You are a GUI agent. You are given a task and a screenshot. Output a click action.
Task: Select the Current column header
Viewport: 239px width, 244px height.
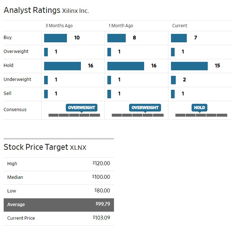179,26
